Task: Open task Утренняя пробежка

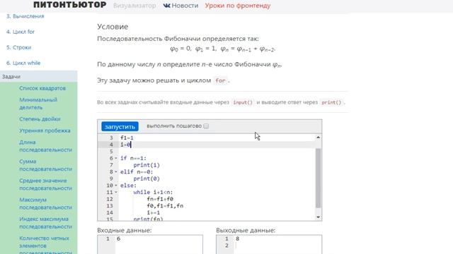Action: pos(45,131)
